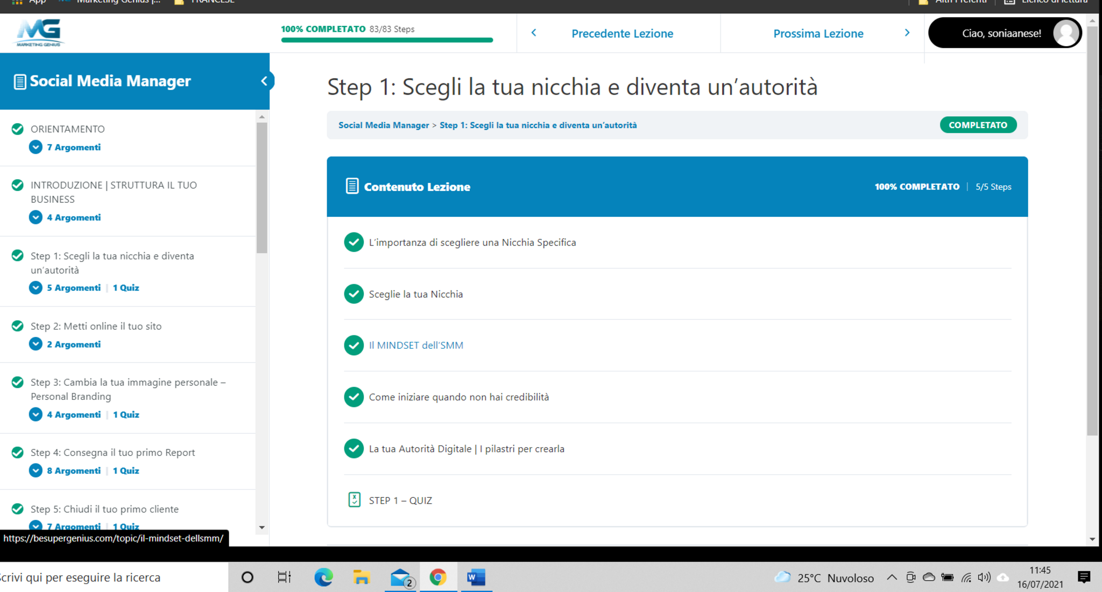Viewport: 1102px width, 592px height.
Task: Click the checkmark for Sceglie la tua Nicchia
Action: (354, 294)
